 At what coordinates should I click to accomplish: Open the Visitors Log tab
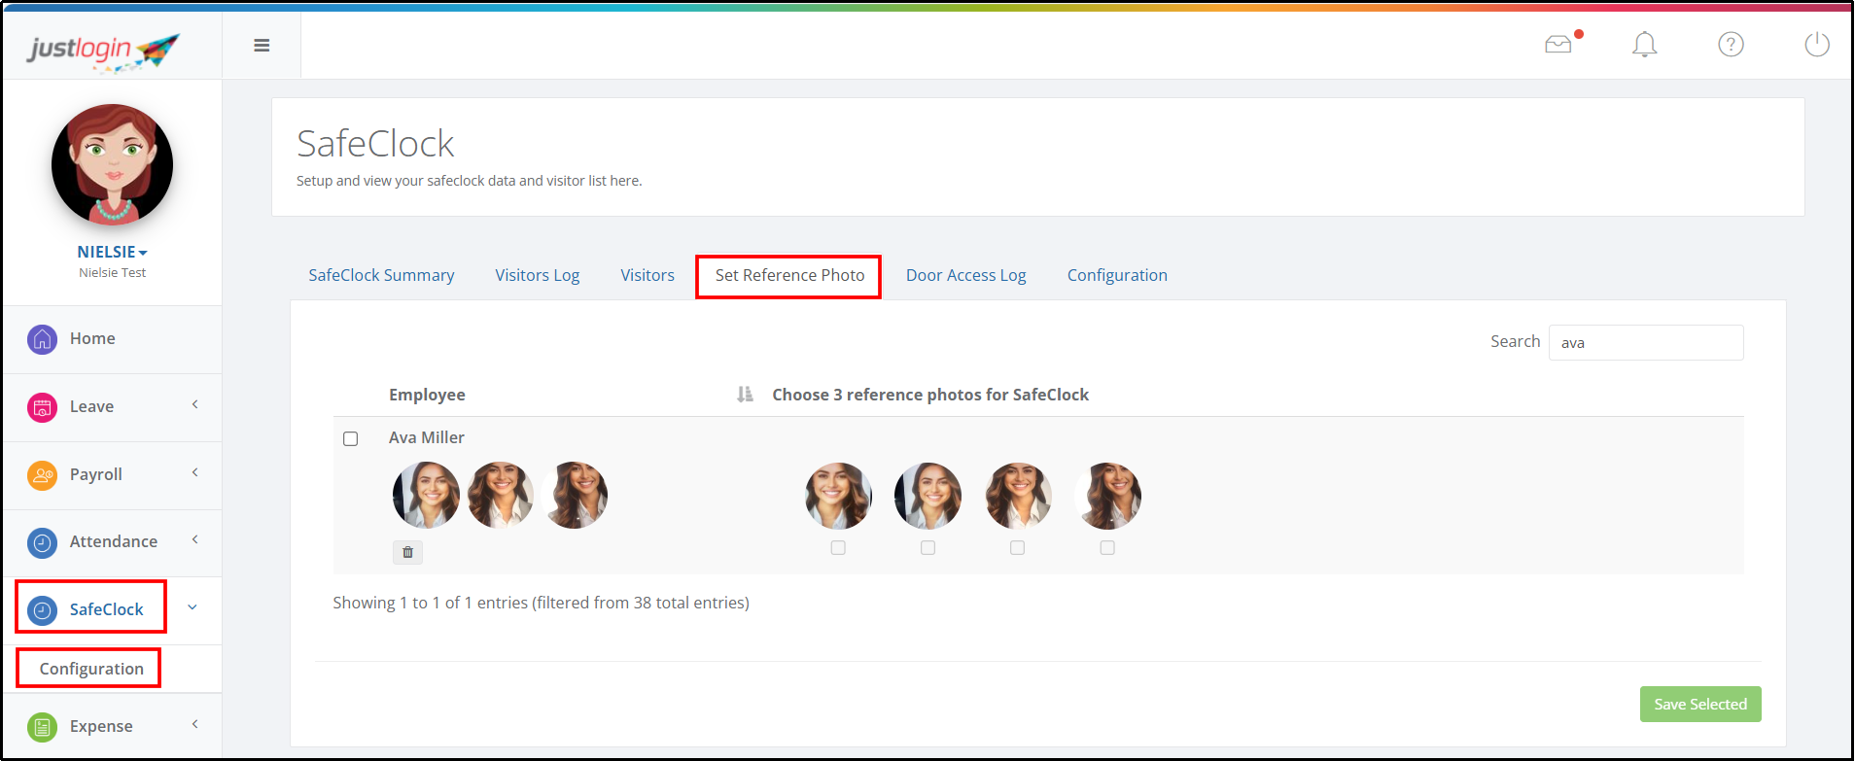537,276
